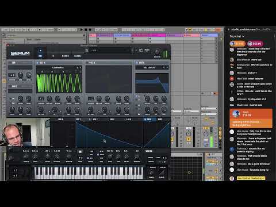The image size is (276, 207).
Task: Toggle OSC A enable switch
Action: click(37, 63)
